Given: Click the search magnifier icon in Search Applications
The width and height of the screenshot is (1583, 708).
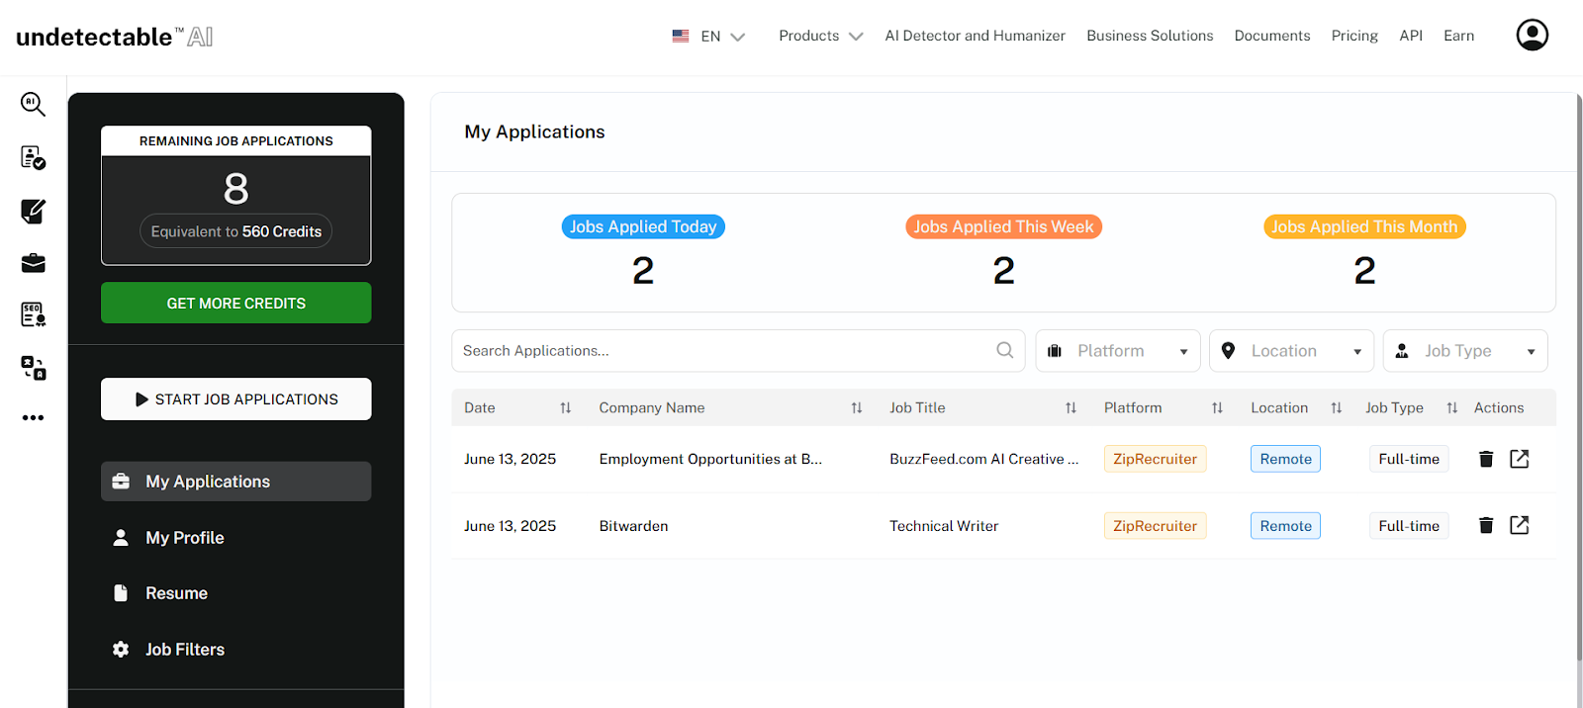Looking at the screenshot, I should click(x=1005, y=350).
